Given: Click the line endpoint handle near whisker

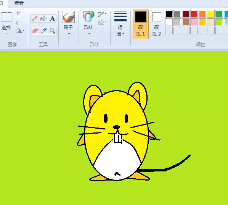Looking at the screenshot, I should coord(160,140).
